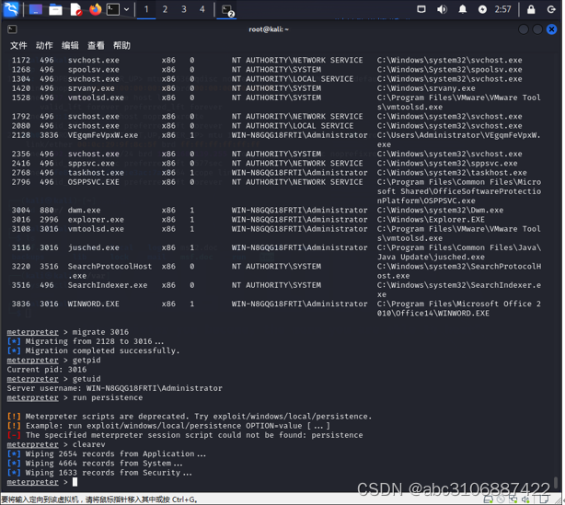Open the Kali applications menu icon

11,9
